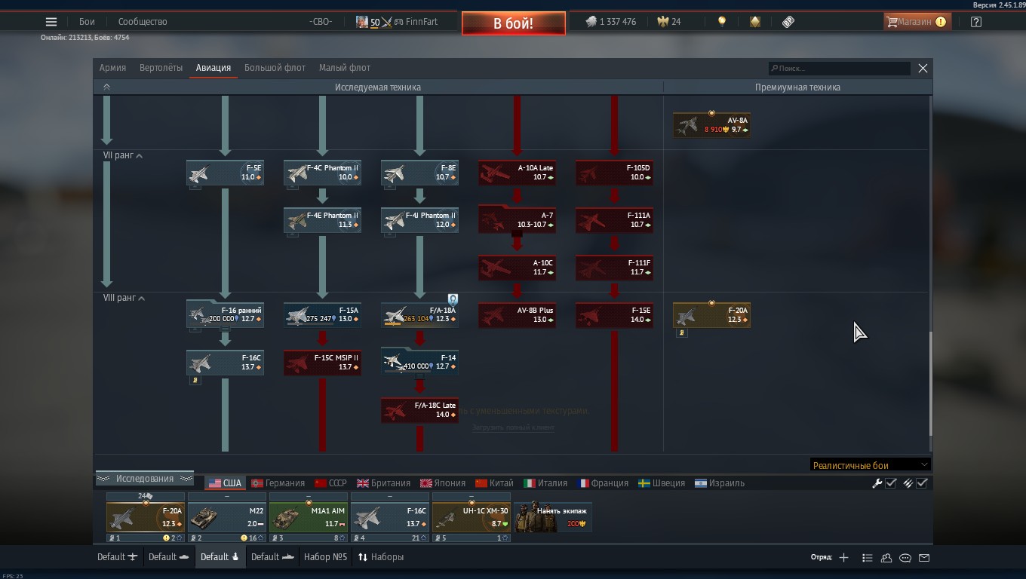The height and width of the screenshot is (579, 1026).
Task: Click the -СВО- squadron tag
Action: [x=321, y=22]
